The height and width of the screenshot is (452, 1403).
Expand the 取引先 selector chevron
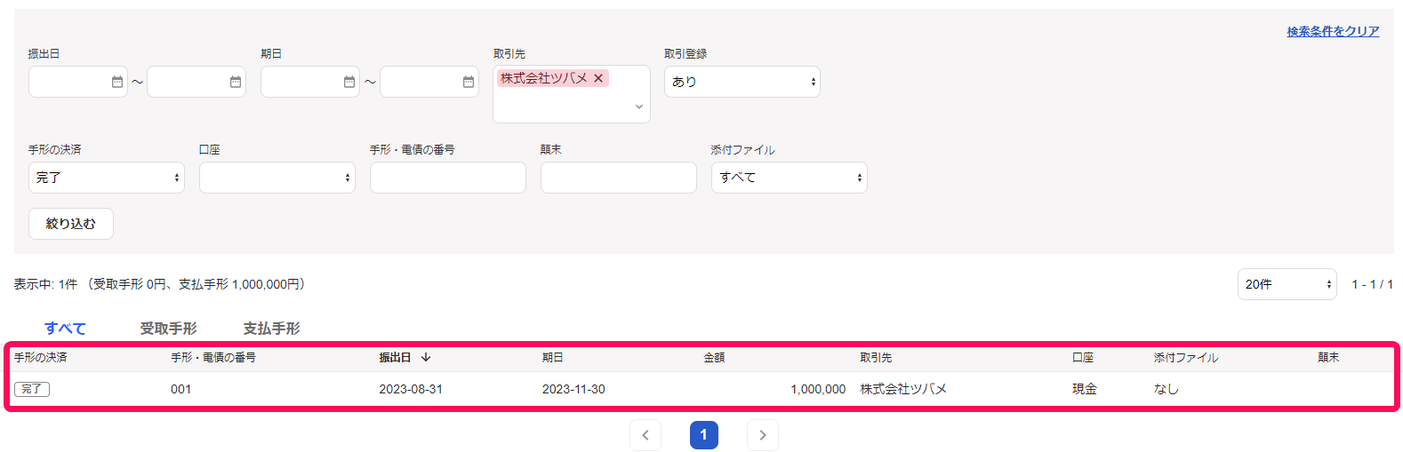(x=638, y=107)
